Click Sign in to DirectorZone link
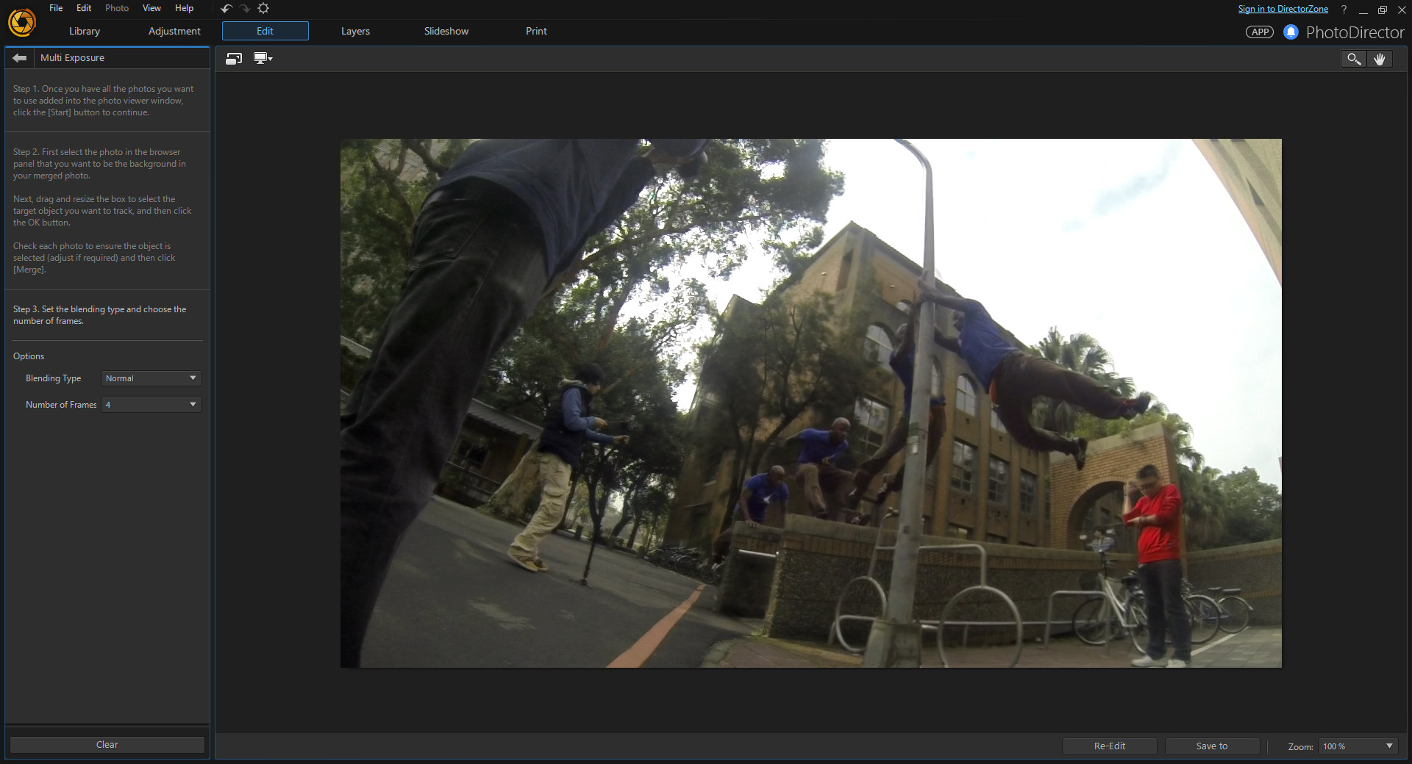This screenshot has width=1412, height=764. click(x=1283, y=8)
